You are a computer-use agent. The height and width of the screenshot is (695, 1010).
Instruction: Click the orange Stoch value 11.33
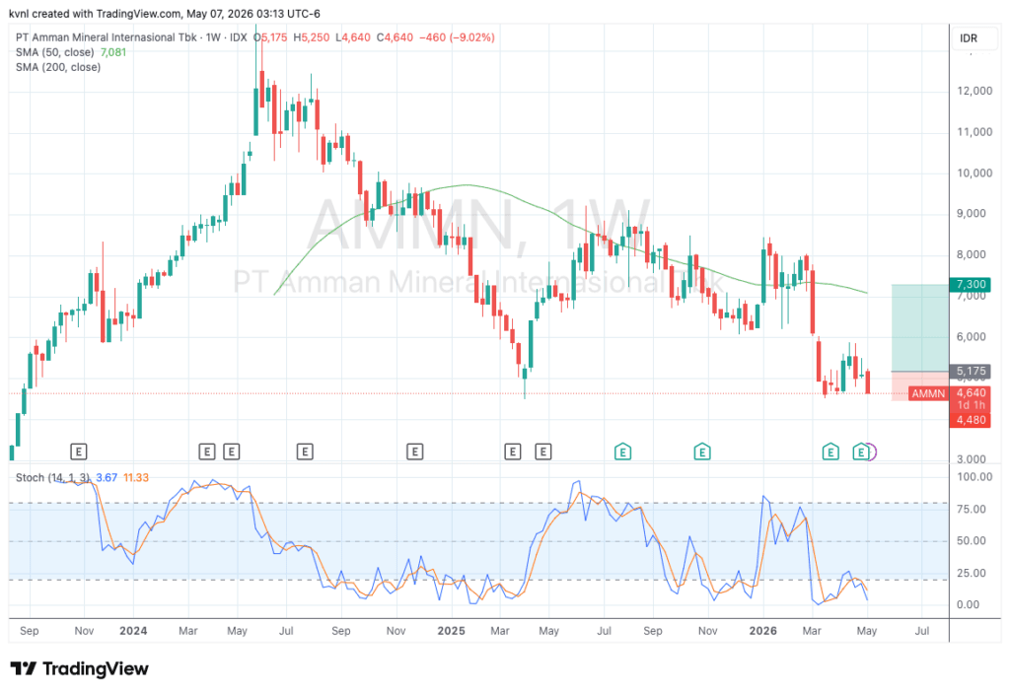tap(136, 477)
